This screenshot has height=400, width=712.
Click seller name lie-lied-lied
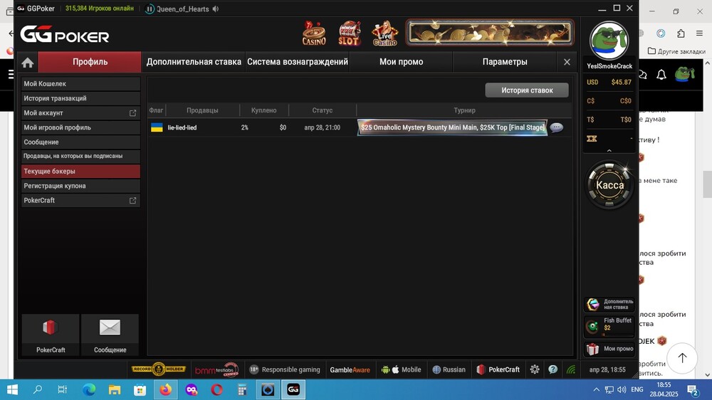coord(182,127)
